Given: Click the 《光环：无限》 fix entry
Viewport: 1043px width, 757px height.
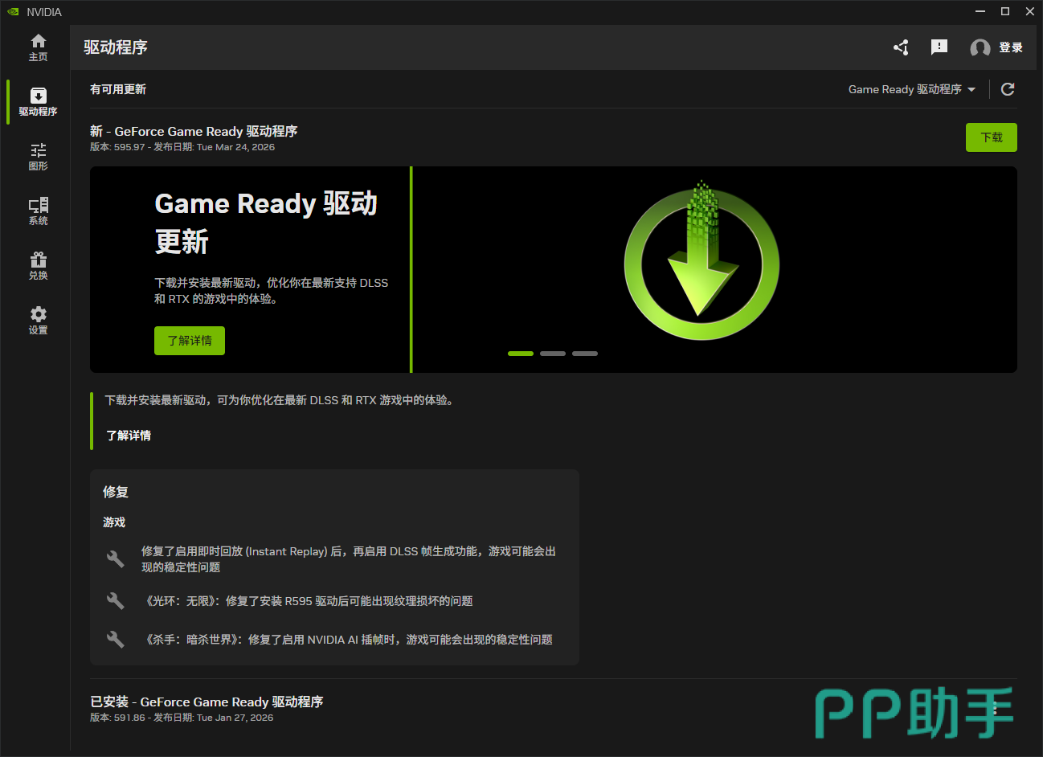Looking at the screenshot, I should click(x=307, y=601).
